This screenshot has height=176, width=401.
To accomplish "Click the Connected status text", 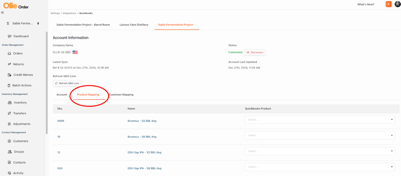I will click(x=235, y=52).
